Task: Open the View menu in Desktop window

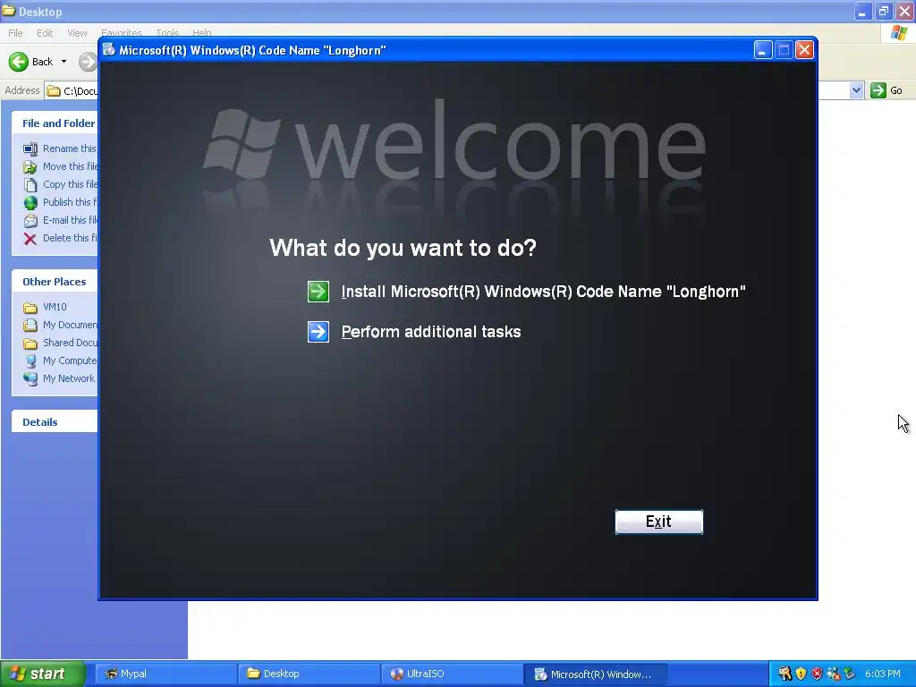Action: tap(77, 33)
